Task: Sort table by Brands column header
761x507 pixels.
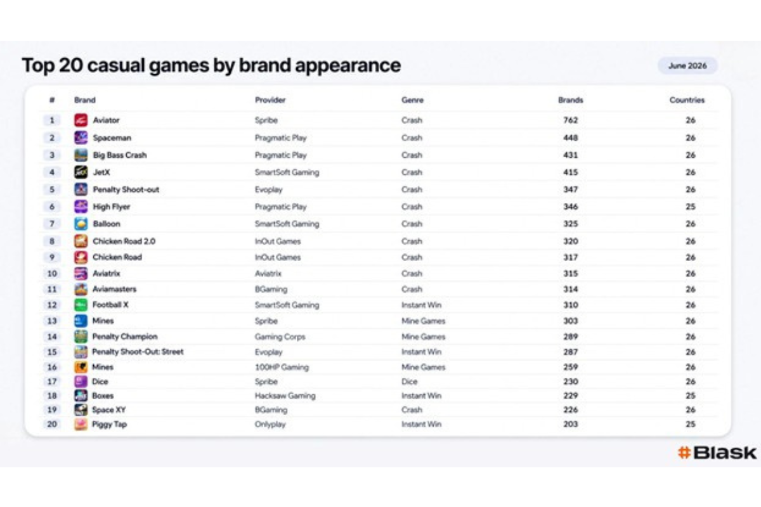Action: 571,100
